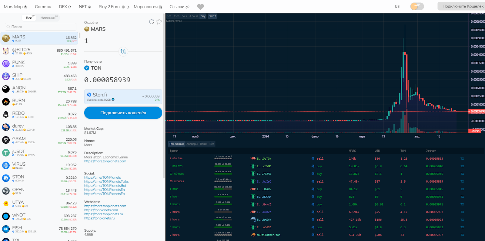
Task: Open the https://tonplanets.com website link
Action: pyautogui.click(x=101, y=210)
